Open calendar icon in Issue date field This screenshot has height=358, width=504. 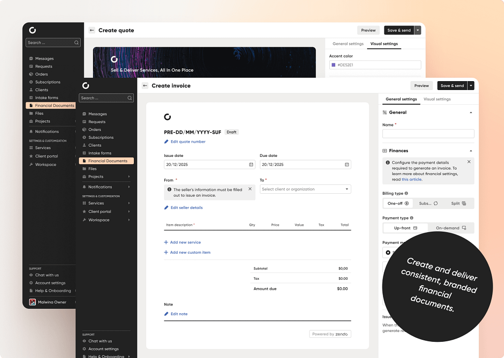tap(251, 164)
